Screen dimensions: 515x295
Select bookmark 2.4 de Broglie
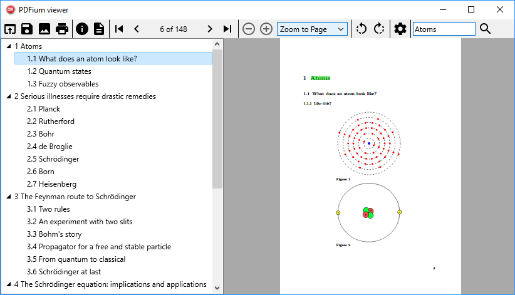click(49, 147)
